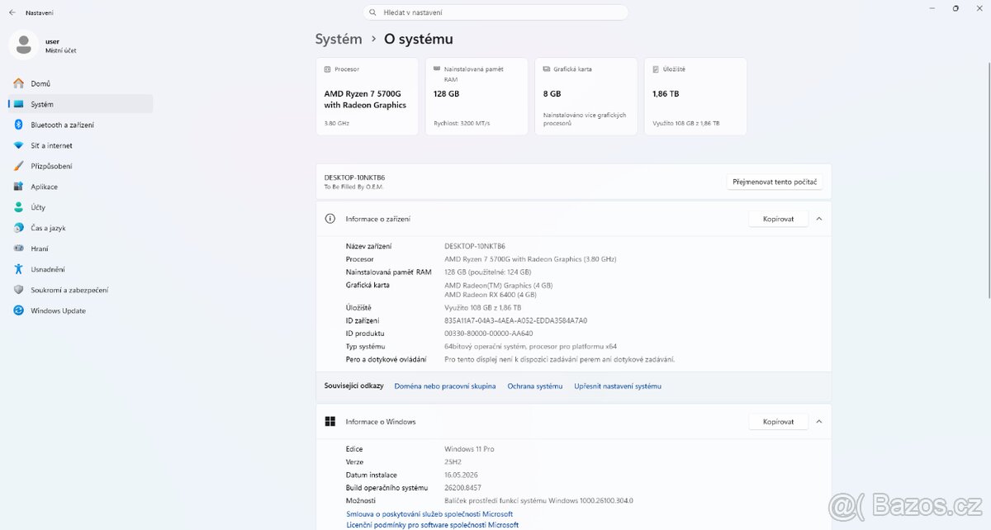Screen dimensions: 991x530
Task: Open Smlouva o poskytování služeb Microsoft link
Action: [429, 514]
